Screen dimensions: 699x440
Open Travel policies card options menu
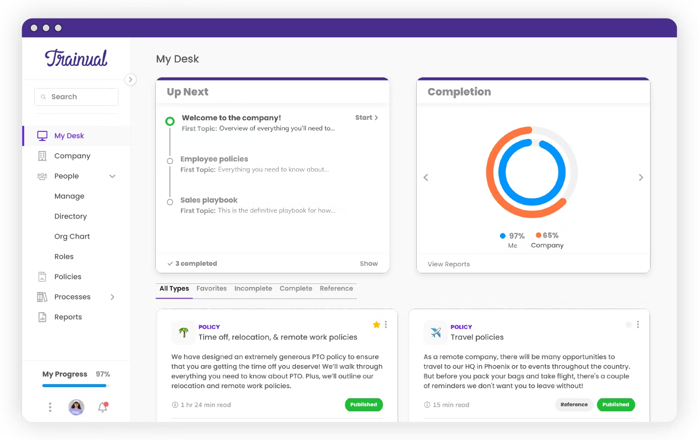pos(638,325)
